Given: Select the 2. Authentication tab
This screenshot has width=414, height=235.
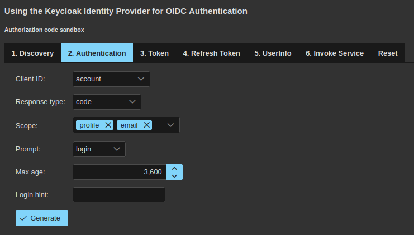Looking at the screenshot, I should (x=97, y=53).
